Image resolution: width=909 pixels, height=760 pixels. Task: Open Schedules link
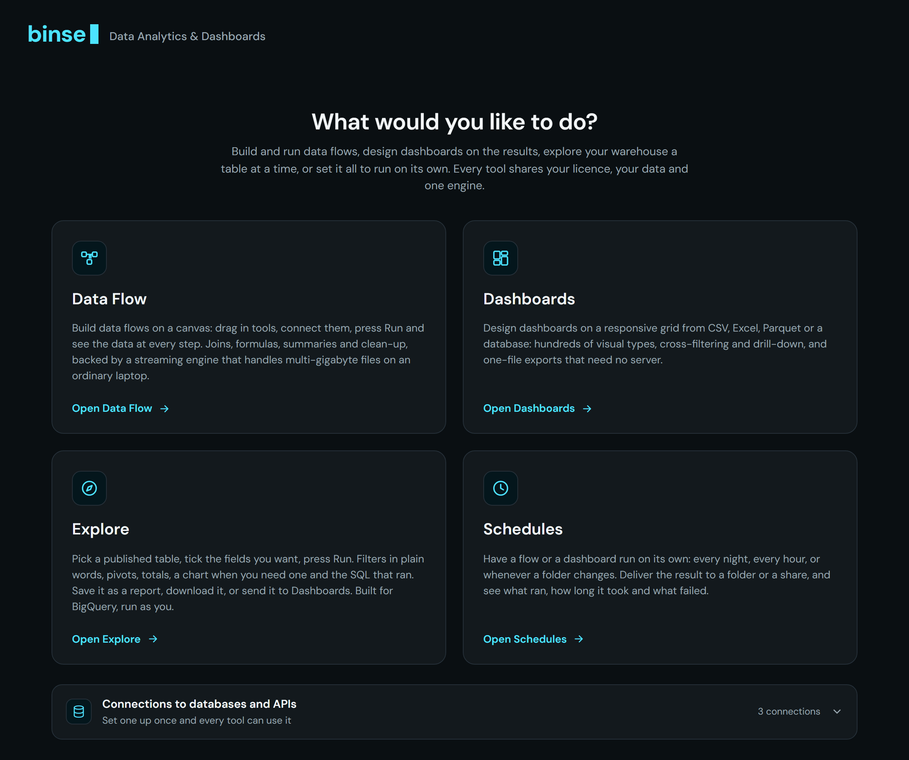[533, 639]
